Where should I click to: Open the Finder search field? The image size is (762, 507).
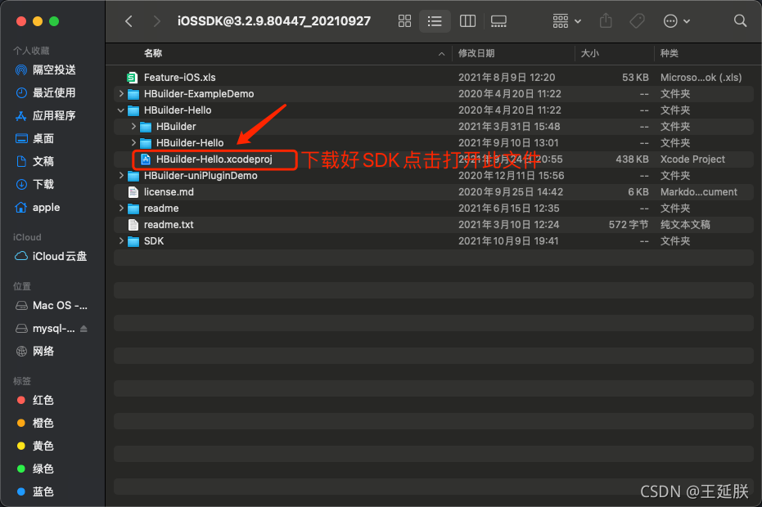740,21
